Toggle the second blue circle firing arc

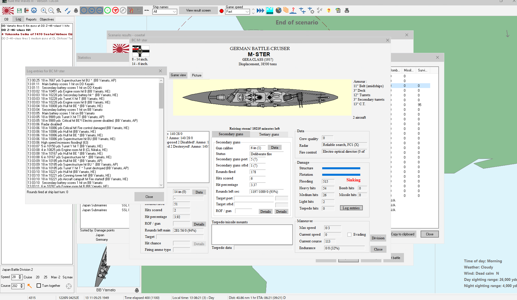pyautogui.click(x=92, y=11)
